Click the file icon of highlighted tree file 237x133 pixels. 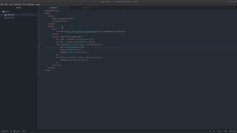coord(6,15)
